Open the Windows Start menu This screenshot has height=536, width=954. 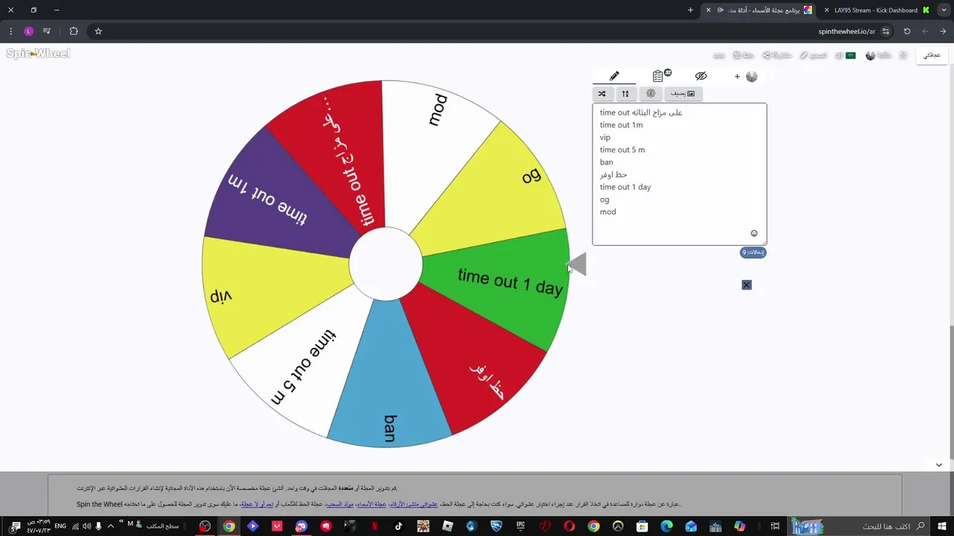(x=943, y=526)
